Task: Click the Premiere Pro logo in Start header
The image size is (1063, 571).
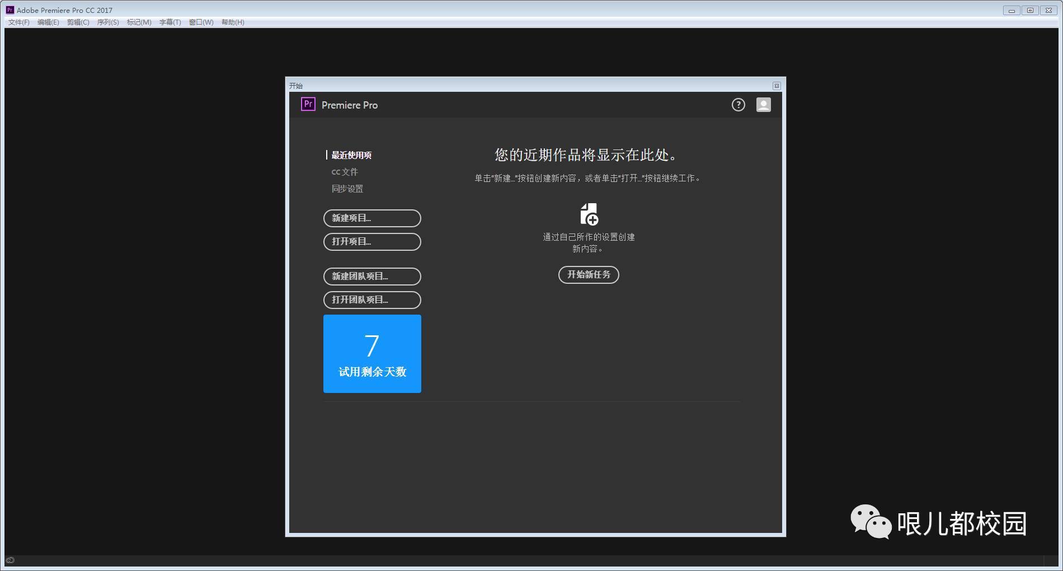Action: click(308, 104)
